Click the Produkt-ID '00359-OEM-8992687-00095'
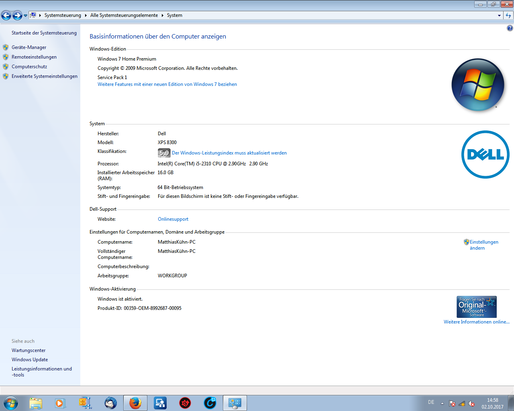Image resolution: width=514 pixels, height=411 pixels. coord(153,308)
